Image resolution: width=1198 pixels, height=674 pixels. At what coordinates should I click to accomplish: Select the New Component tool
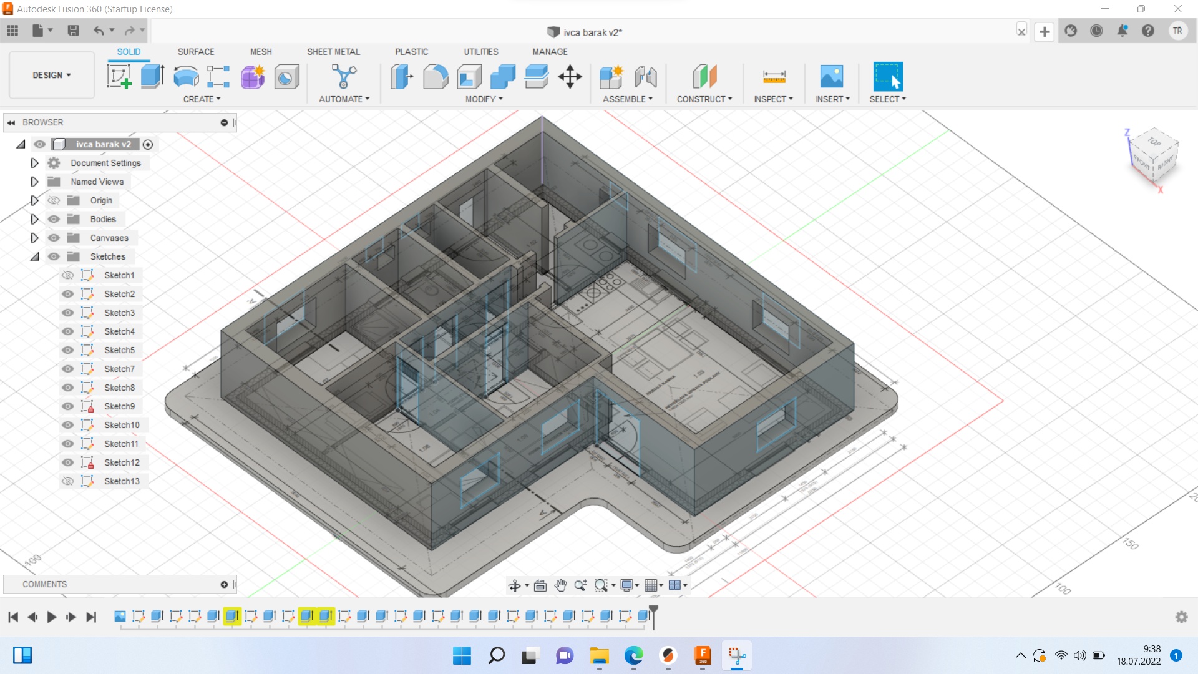pyautogui.click(x=611, y=77)
